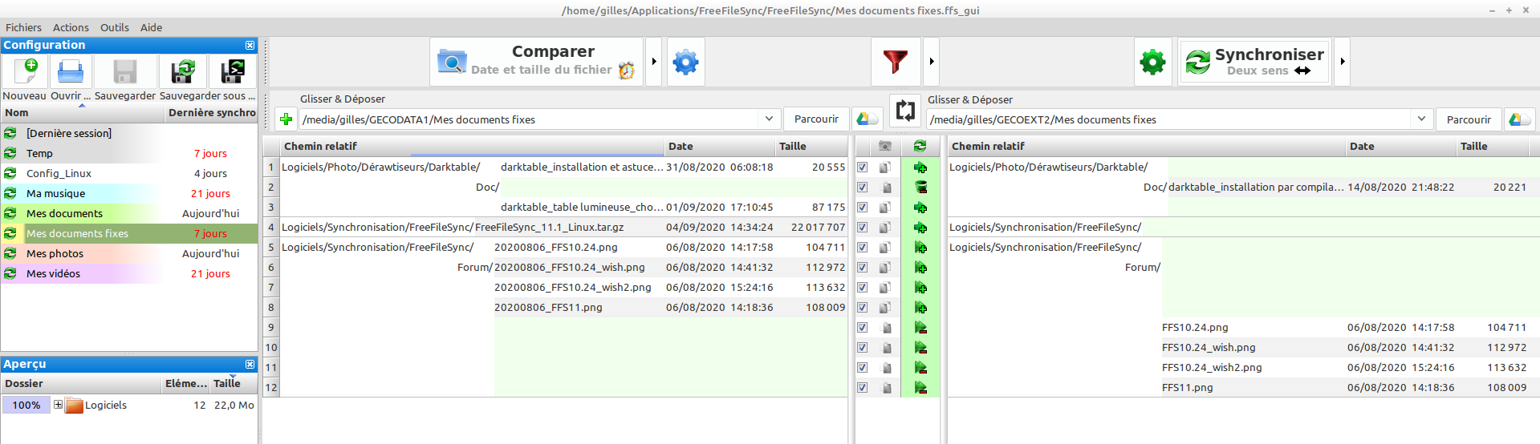Image resolution: width=1540 pixels, height=444 pixels.
Task: Open arrow menu next to filter funnel
Action: pos(931,62)
